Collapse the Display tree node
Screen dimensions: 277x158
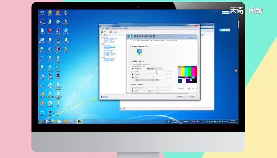pos(102,44)
